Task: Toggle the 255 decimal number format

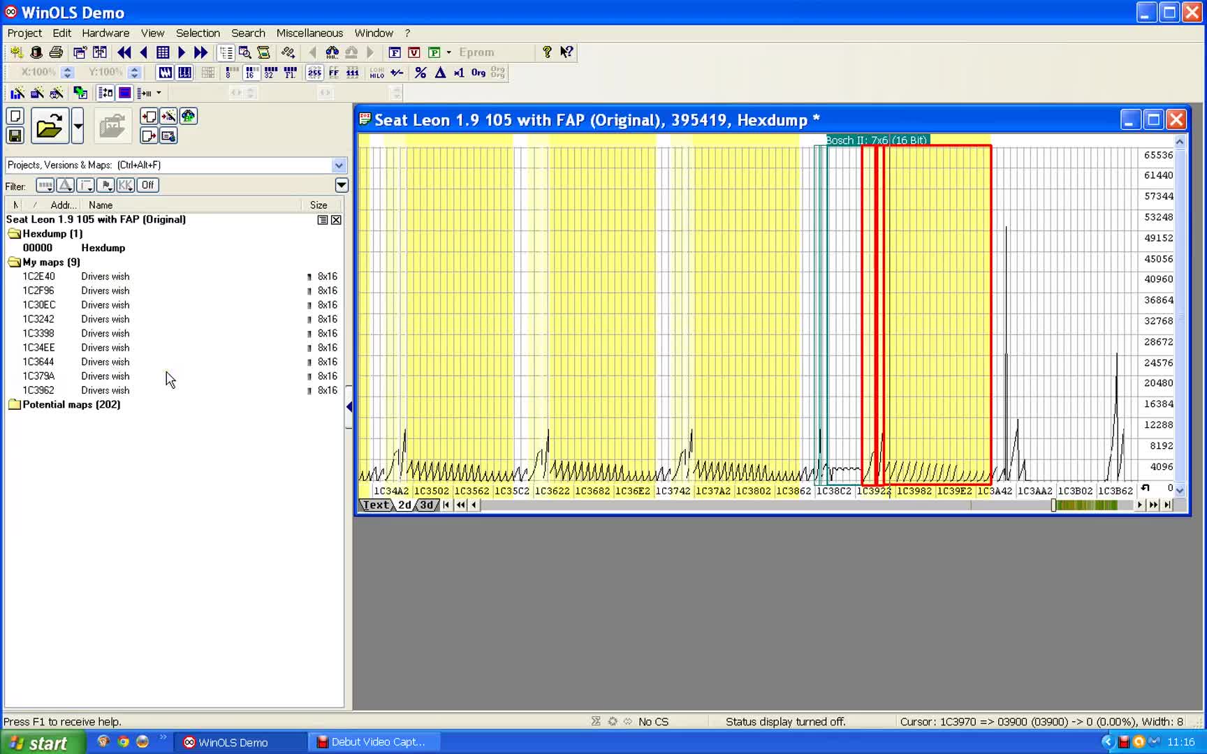Action: [x=314, y=73]
